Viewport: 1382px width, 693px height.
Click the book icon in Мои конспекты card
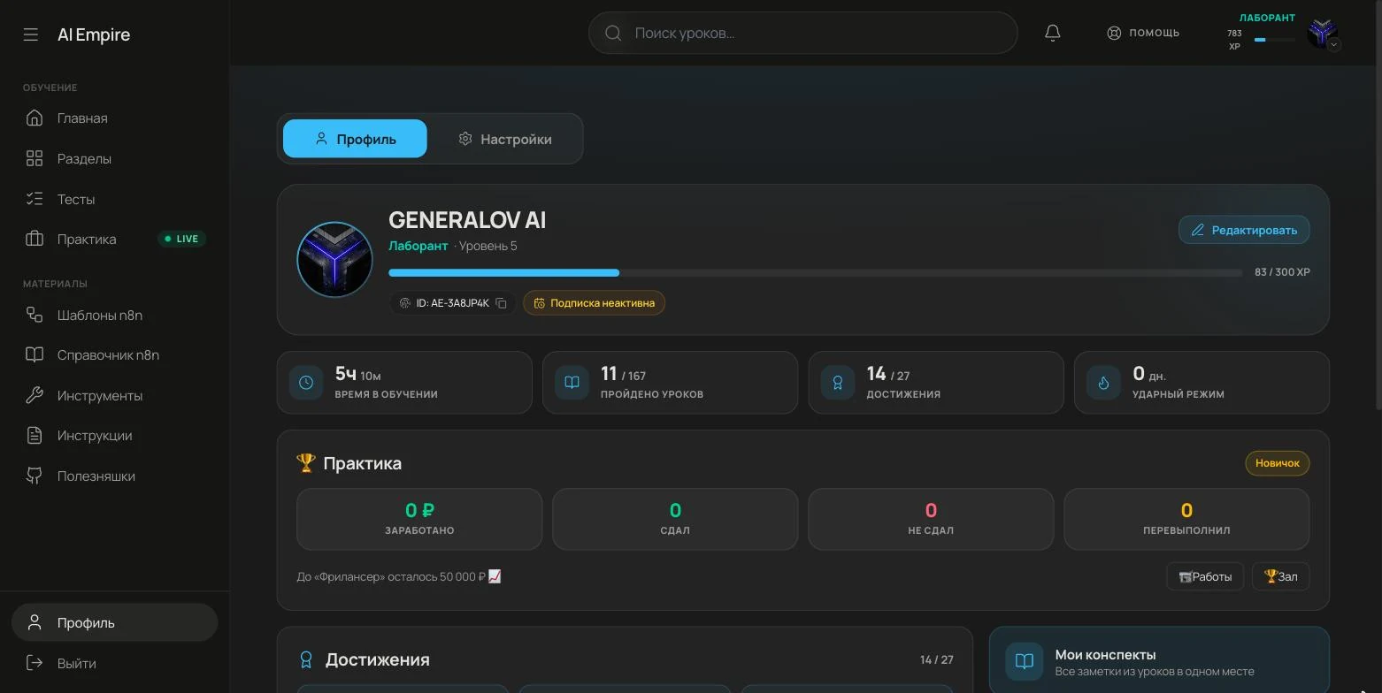click(x=1025, y=661)
